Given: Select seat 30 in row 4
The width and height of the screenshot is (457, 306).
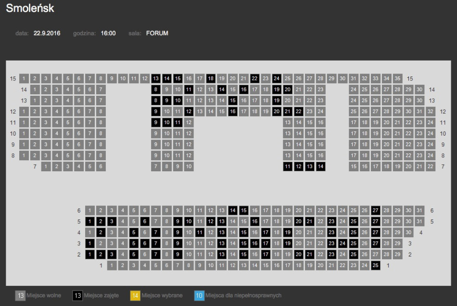Looking at the screenshot, I should (408, 232).
